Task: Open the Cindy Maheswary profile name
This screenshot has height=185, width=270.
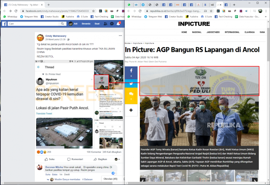Action: 56,36
